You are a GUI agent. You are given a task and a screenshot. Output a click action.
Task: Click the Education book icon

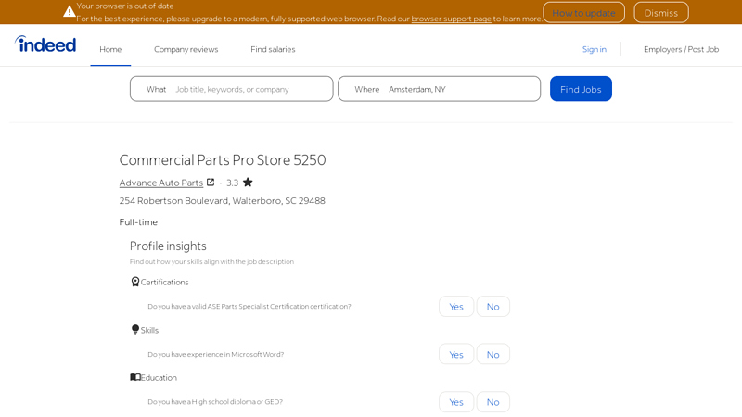point(135,377)
